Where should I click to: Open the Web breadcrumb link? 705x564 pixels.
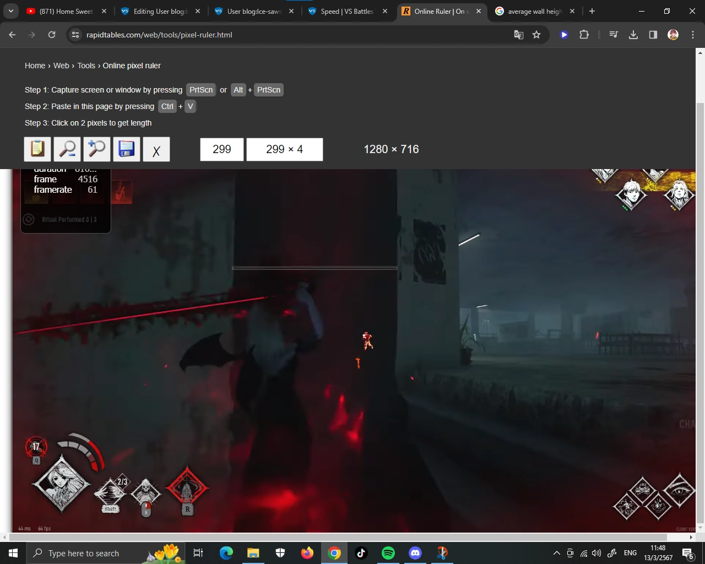[x=61, y=66]
